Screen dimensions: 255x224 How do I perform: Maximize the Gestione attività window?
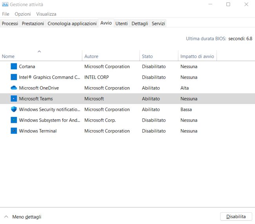click(x=228, y=4)
